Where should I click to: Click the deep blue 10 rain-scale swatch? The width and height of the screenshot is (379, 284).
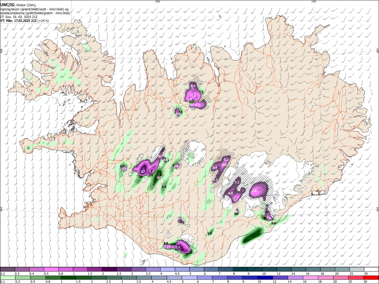coord(265,277)
